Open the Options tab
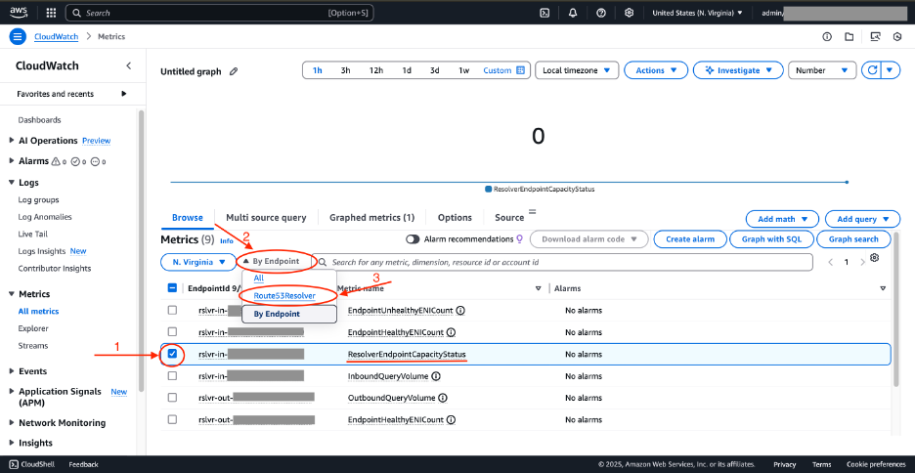Viewport: 915px width, 473px height. point(455,218)
